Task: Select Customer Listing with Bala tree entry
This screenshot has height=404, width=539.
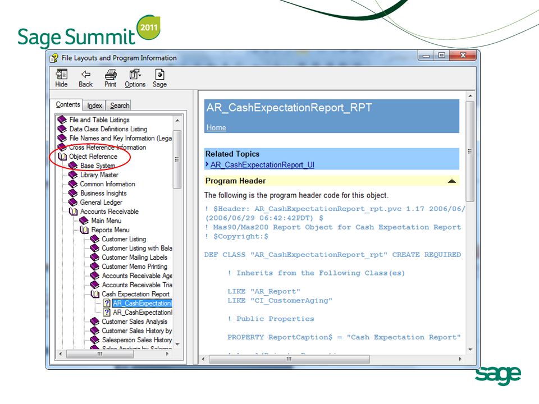Action: click(137, 248)
